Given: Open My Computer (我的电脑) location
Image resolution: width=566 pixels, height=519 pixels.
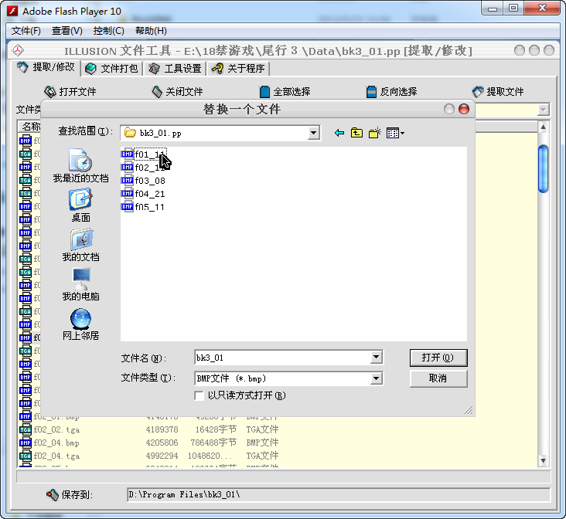Looking at the screenshot, I should pyautogui.click(x=81, y=284).
